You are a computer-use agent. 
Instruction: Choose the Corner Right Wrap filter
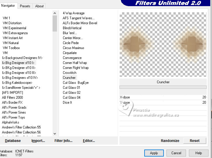[x=76, y=68]
